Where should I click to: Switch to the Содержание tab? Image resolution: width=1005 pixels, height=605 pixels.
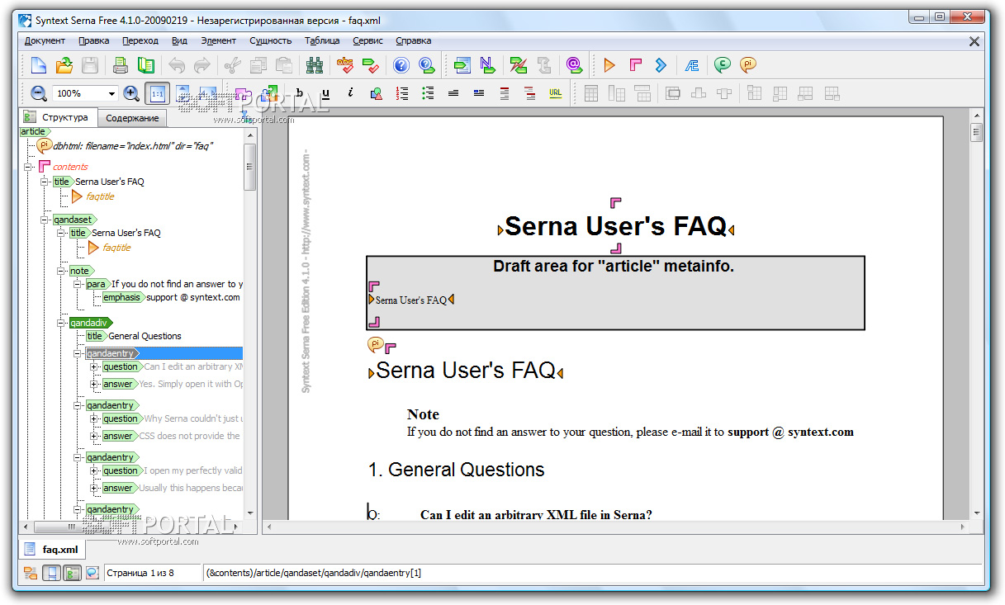point(132,118)
